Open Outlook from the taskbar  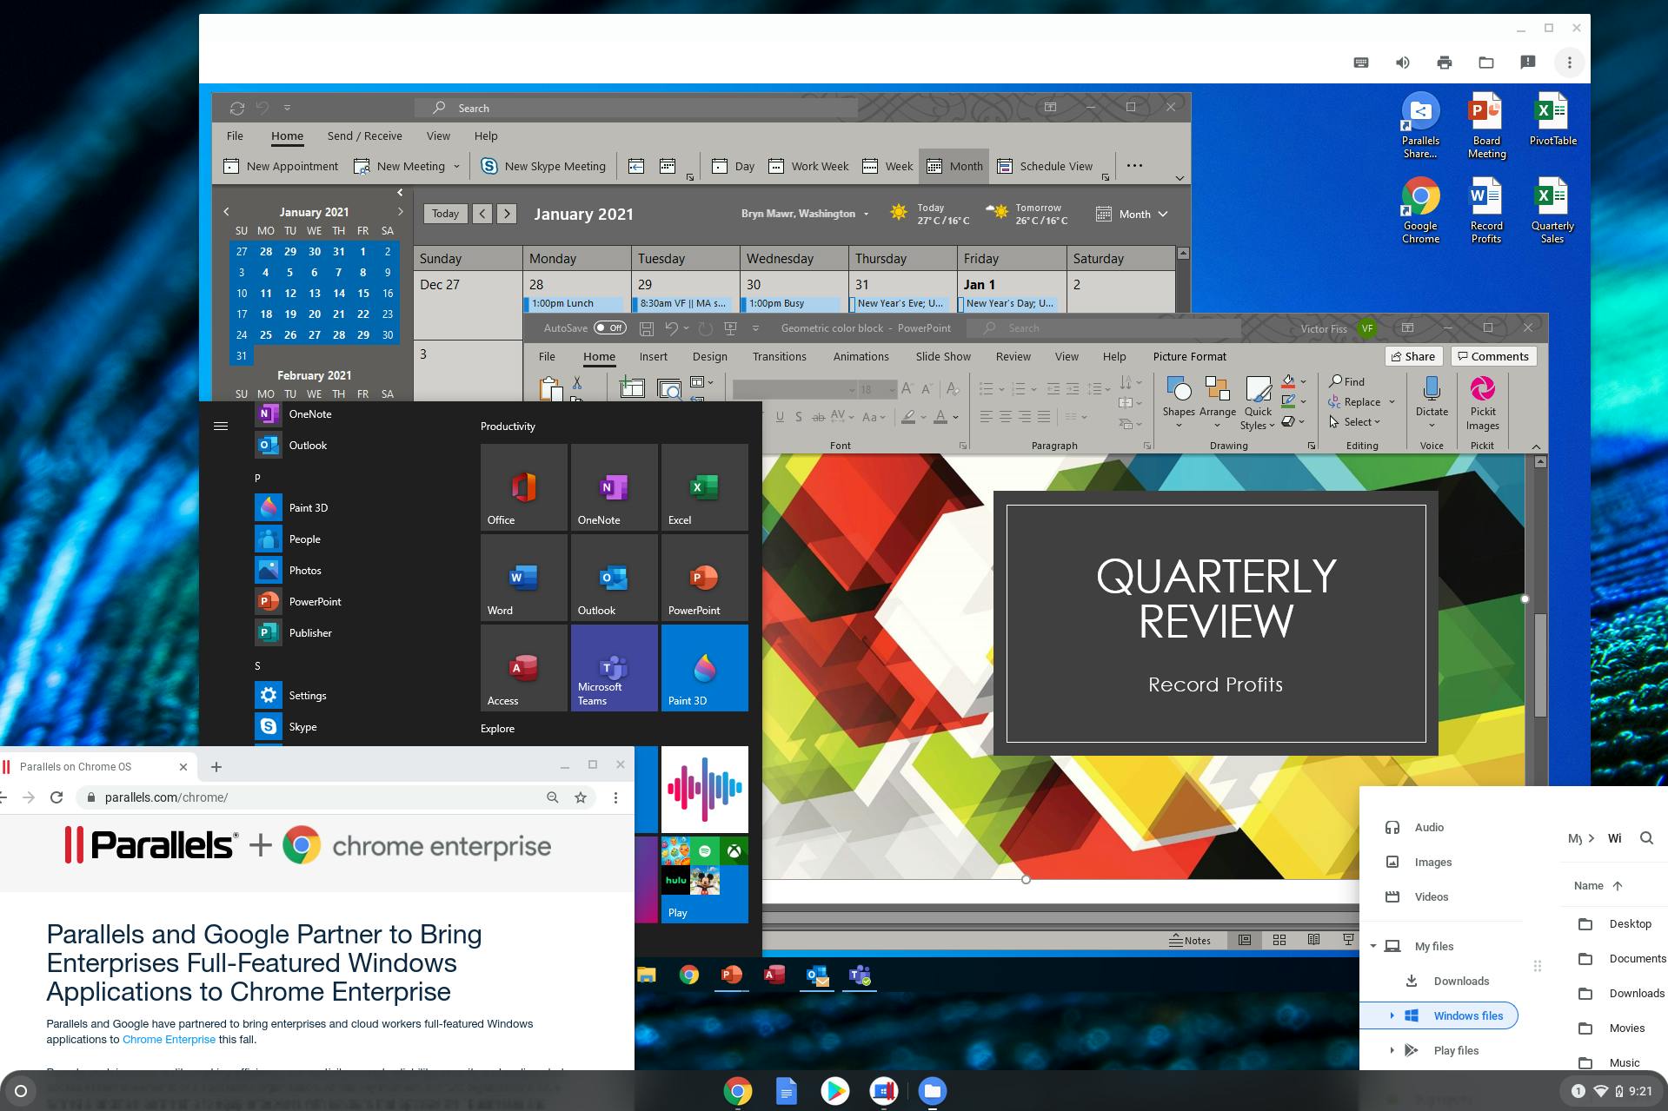[817, 976]
